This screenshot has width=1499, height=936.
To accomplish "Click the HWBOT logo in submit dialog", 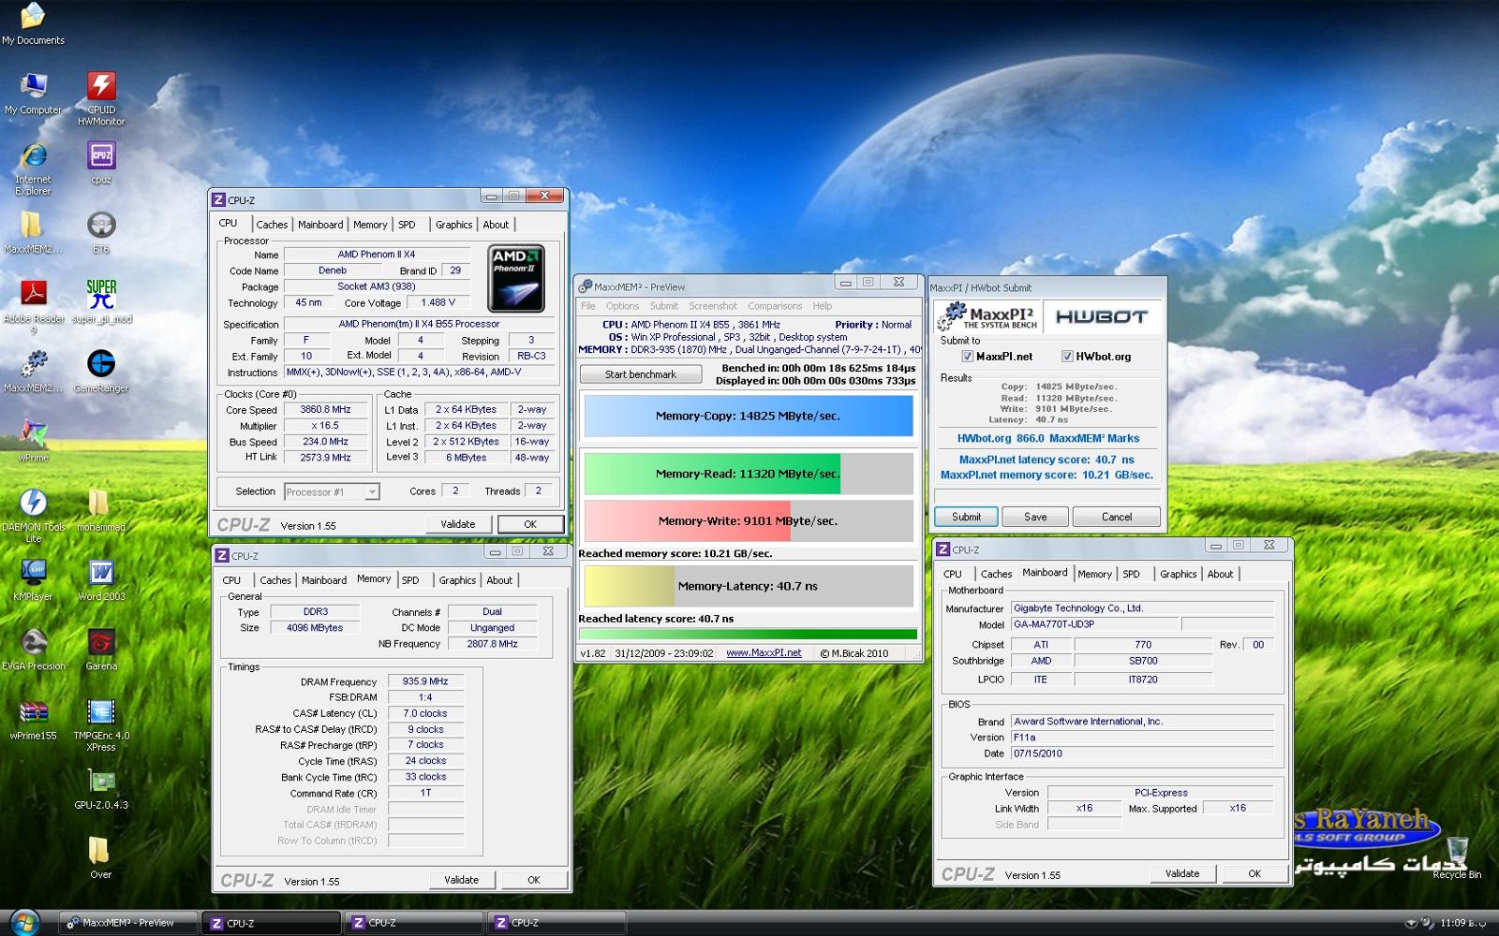I will [1102, 317].
